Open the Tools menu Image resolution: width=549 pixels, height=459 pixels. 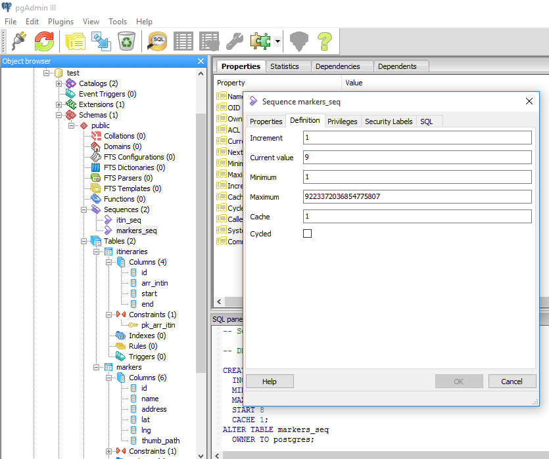click(x=118, y=22)
